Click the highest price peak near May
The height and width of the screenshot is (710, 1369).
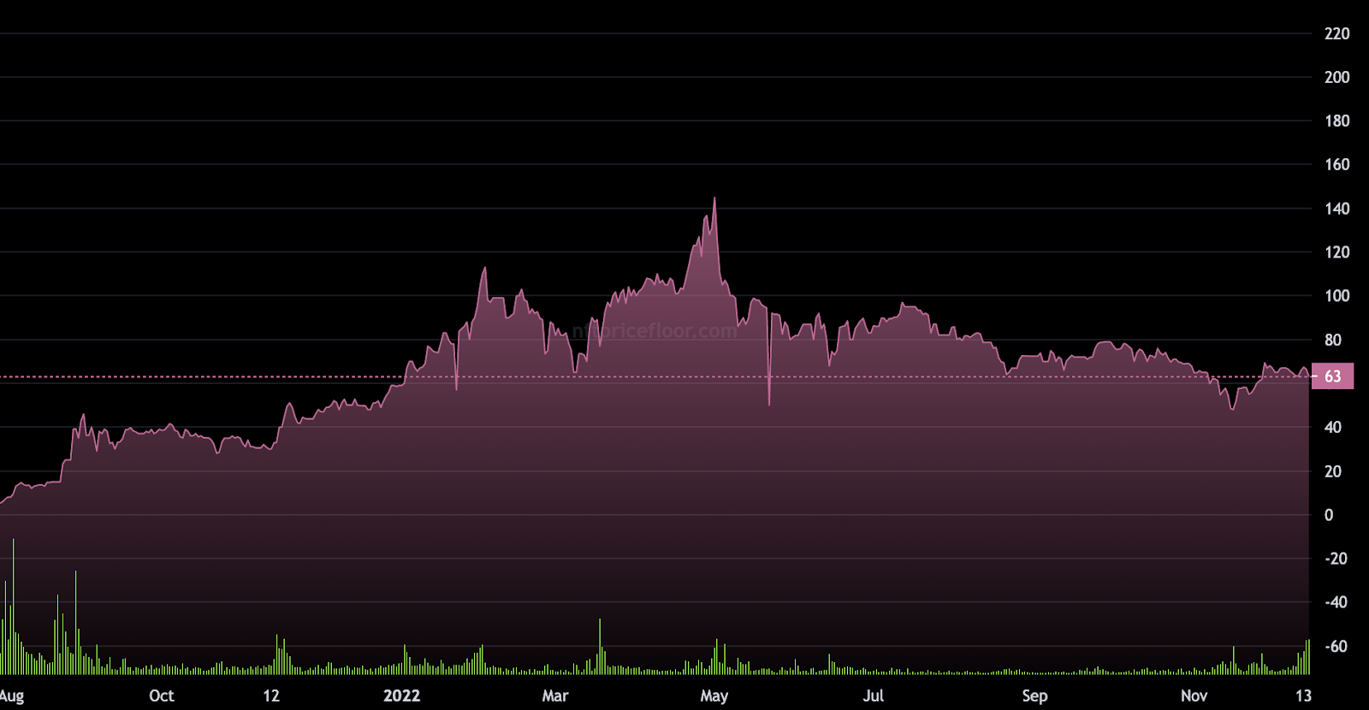pyautogui.click(x=714, y=199)
